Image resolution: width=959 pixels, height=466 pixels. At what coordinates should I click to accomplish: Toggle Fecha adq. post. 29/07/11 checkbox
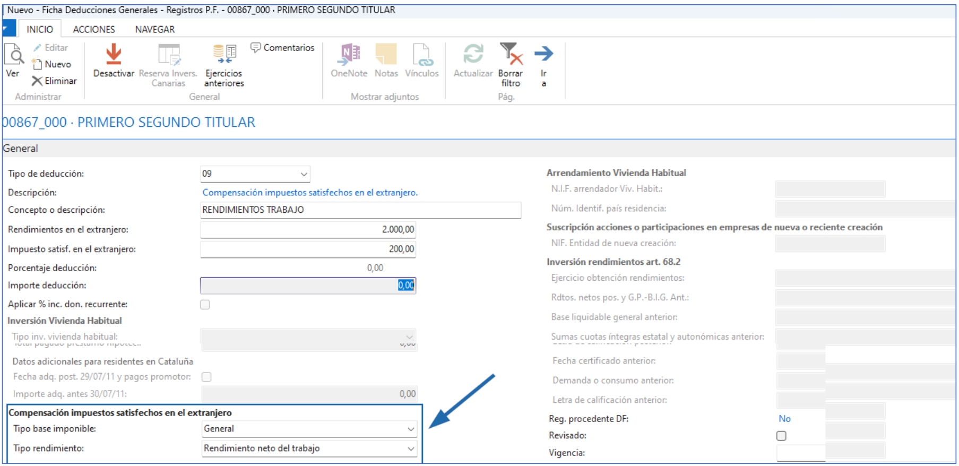[206, 377]
